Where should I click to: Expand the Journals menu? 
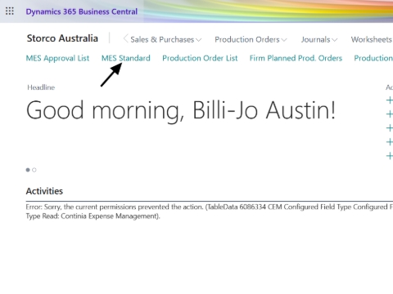319,39
